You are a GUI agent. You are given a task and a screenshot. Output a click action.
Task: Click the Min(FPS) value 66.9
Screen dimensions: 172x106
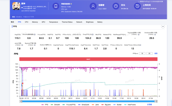98,38
